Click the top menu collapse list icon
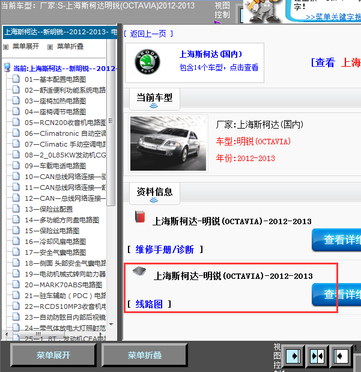The width and height of the screenshot is (361, 372). pyautogui.click(x=50, y=47)
